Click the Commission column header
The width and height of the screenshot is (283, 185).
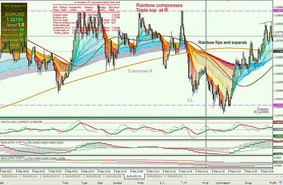coord(223,183)
